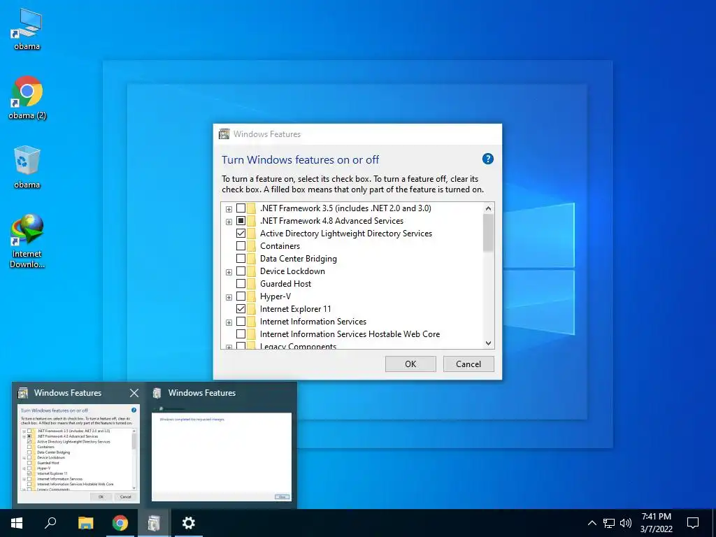Check the Internet Information Services checkbox
This screenshot has height=537, width=716.
tap(241, 322)
